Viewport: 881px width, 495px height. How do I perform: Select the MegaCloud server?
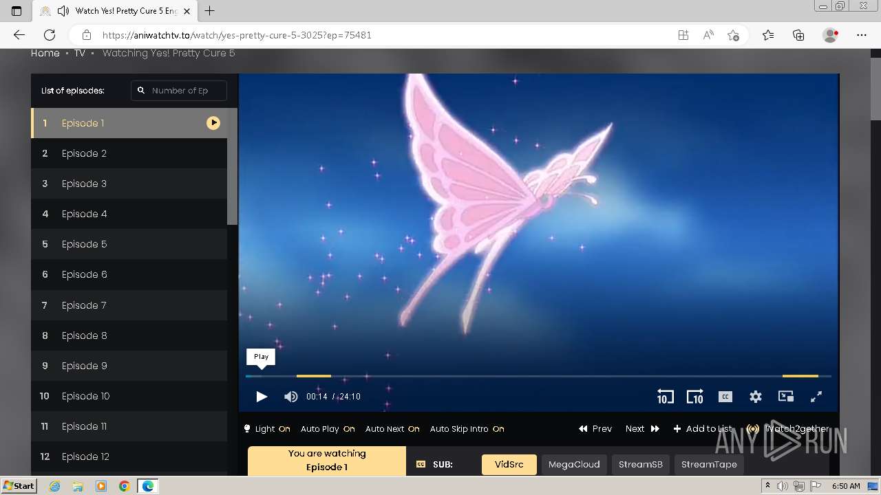[574, 465]
